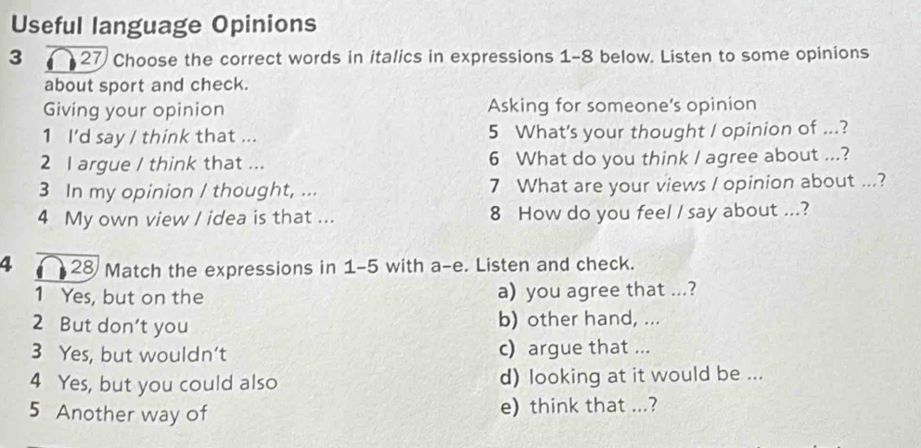Viewport: 921px width, 448px height.
Task: Click question 5 'What's your thought / opinion of'
Action: [x=669, y=130]
